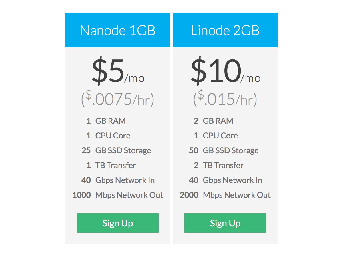Select the Nanode 1GB plan header
The width and height of the screenshot is (343, 257).
117,30
